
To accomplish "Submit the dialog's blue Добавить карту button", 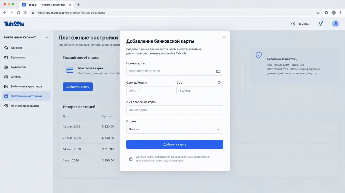I will click(x=175, y=144).
